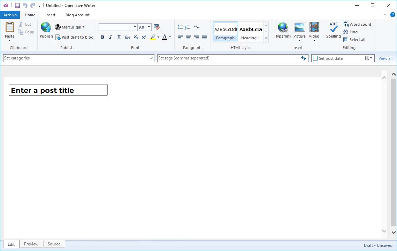
Task: Insert a Hyperlink
Action: [283, 30]
